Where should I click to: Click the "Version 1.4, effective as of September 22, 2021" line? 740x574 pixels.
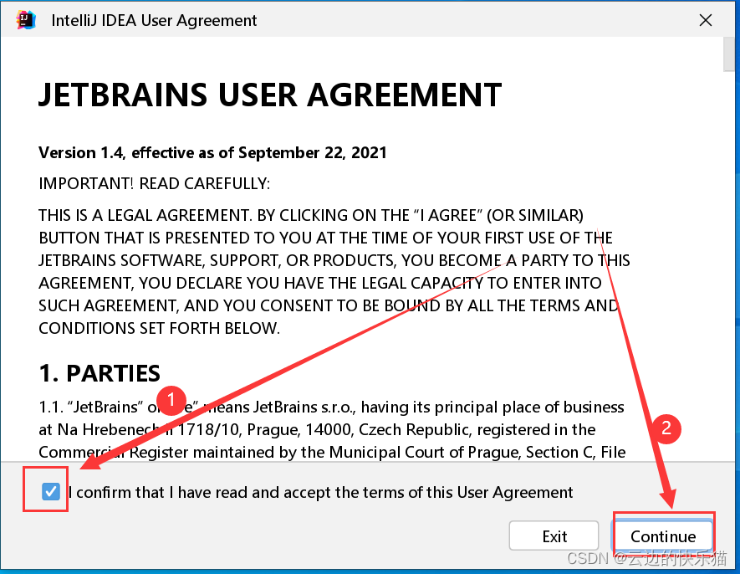click(212, 152)
